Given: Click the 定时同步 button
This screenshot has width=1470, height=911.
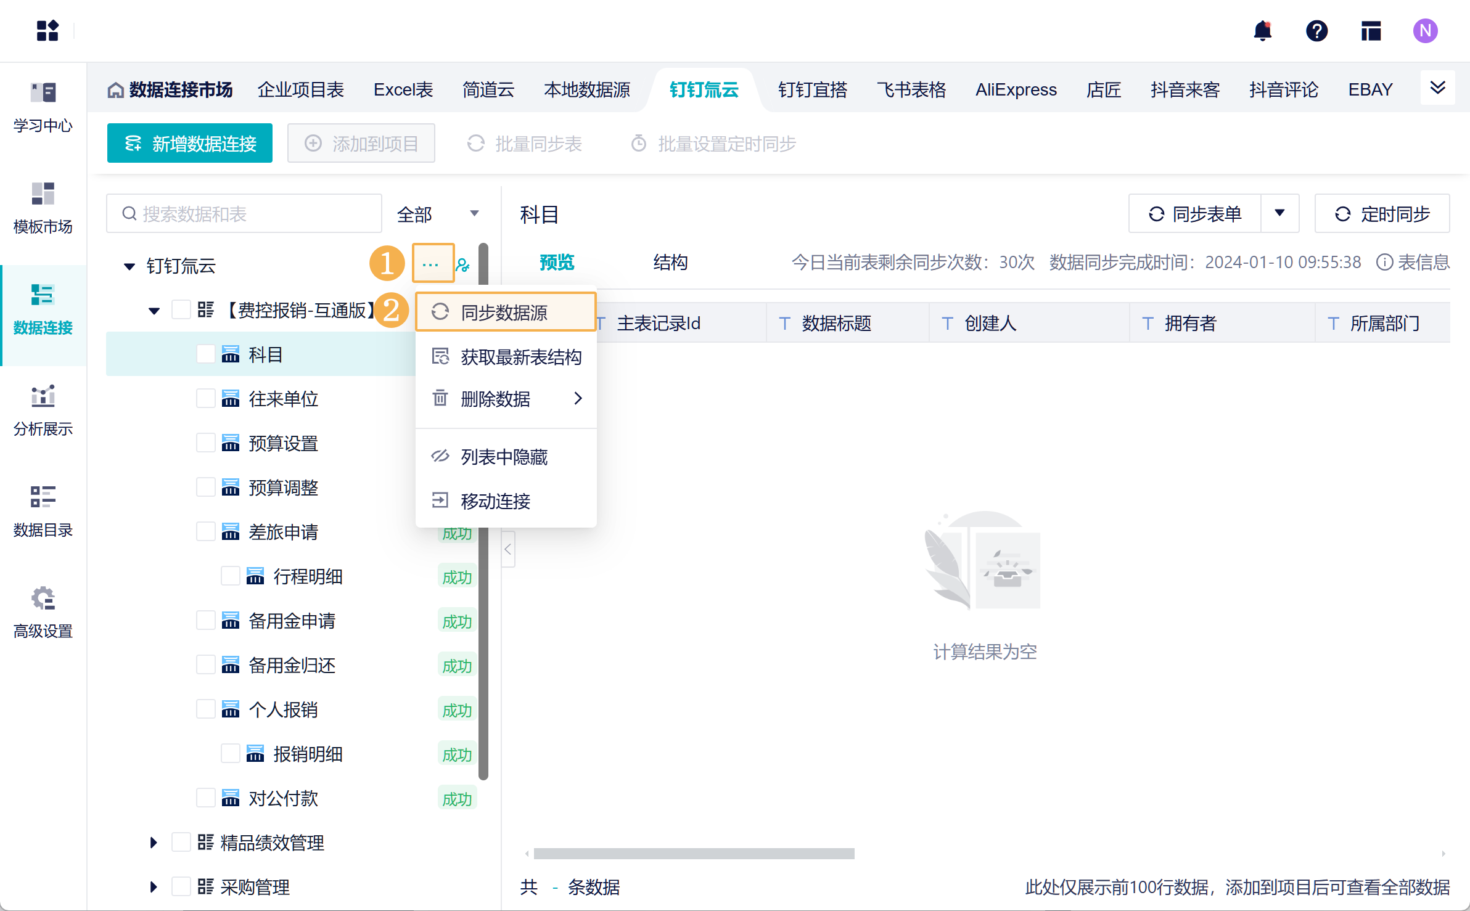Looking at the screenshot, I should [1382, 214].
